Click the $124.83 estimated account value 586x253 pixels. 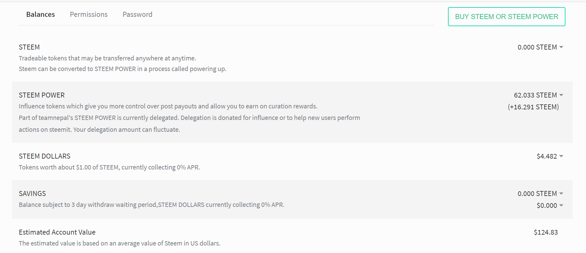pyautogui.click(x=546, y=232)
